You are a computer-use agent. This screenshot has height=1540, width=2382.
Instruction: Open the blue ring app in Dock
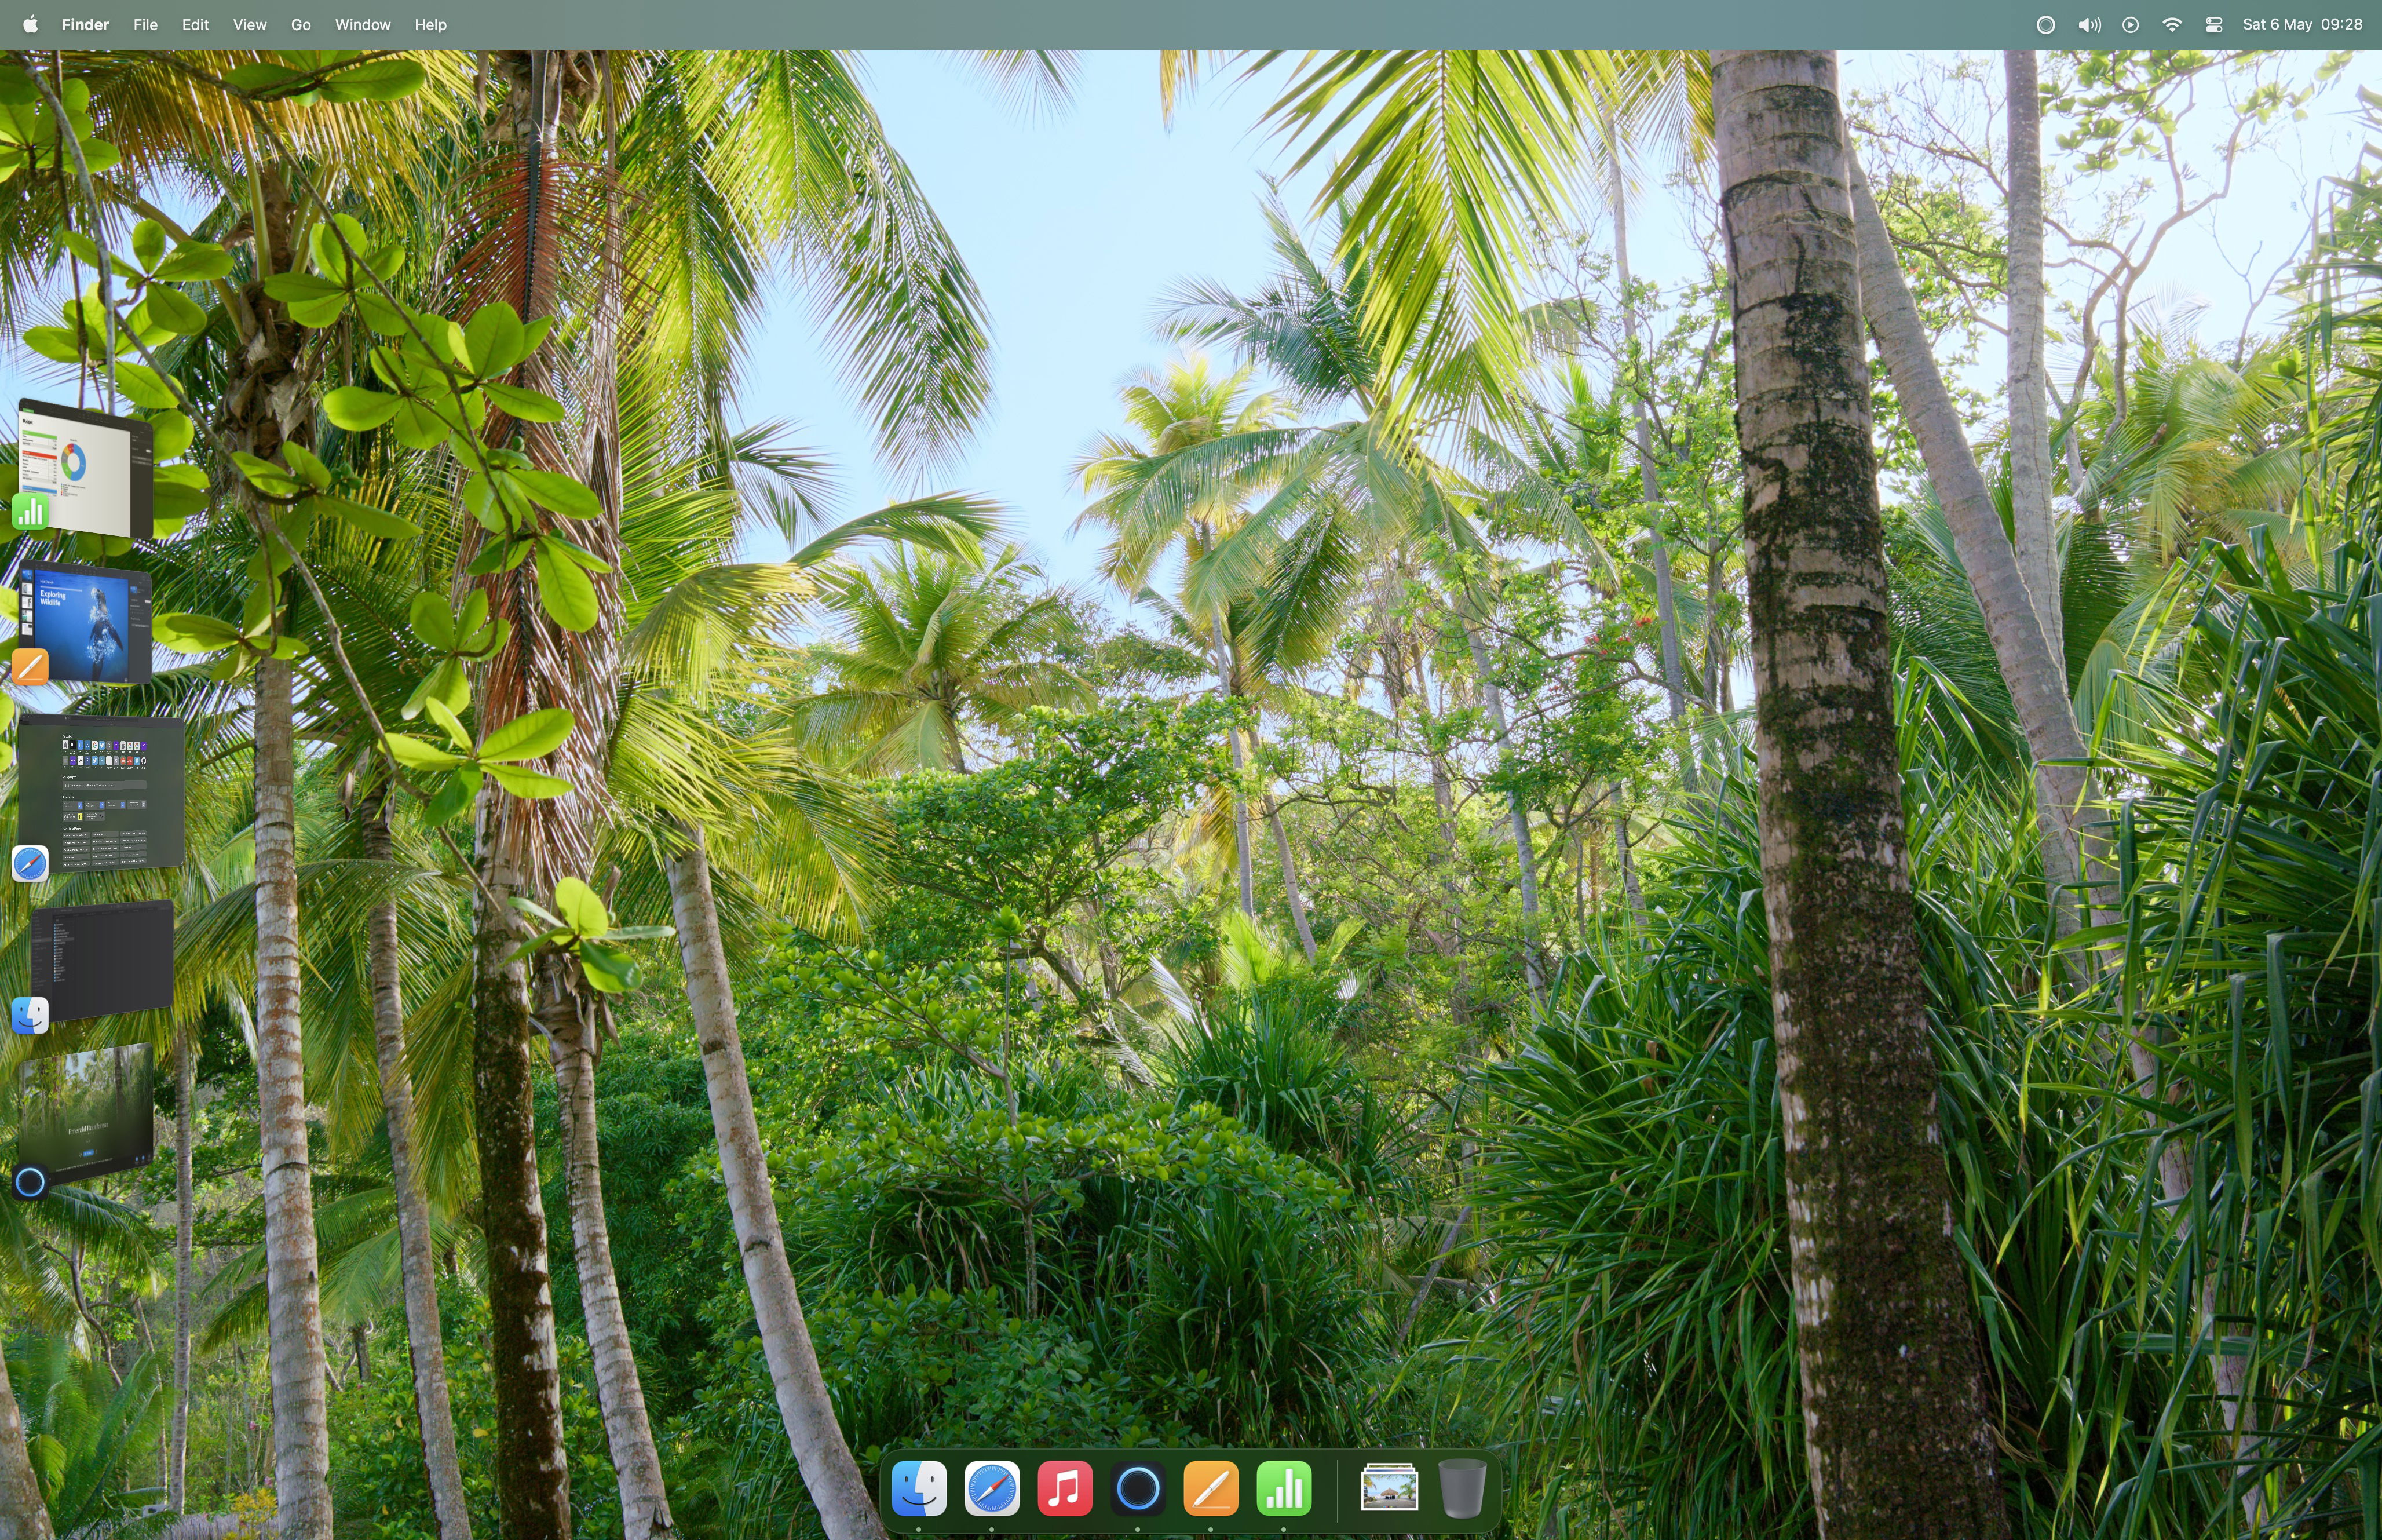[1138, 1488]
